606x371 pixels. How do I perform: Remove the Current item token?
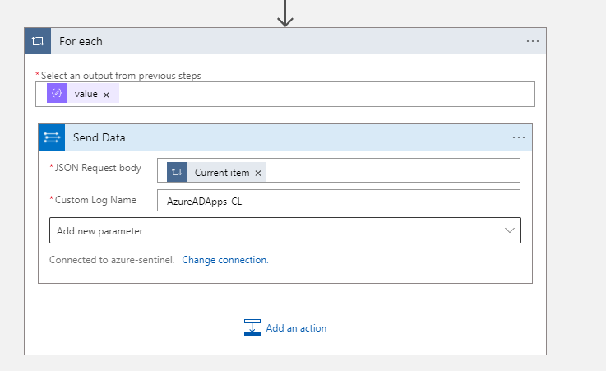258,174
